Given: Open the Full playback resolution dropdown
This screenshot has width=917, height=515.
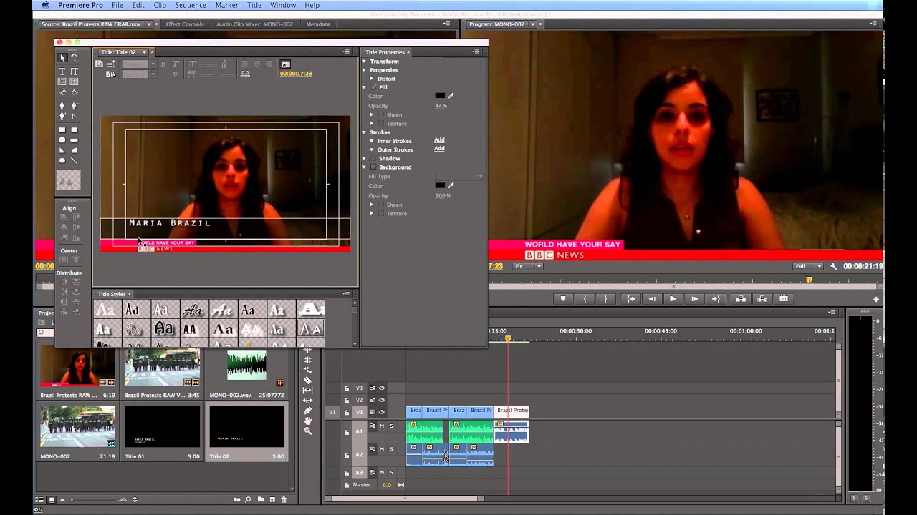Looking at the screenshot, I should point(808,266).
